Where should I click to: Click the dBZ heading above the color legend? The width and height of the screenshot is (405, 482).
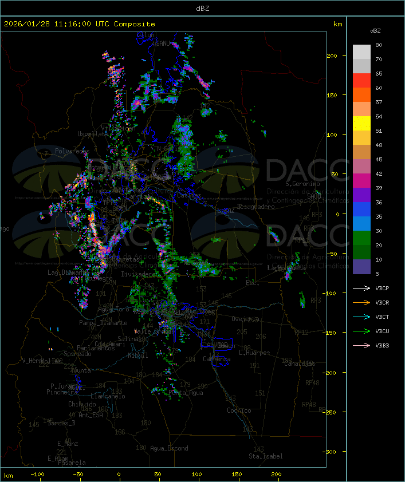click(x=375, y=31)
